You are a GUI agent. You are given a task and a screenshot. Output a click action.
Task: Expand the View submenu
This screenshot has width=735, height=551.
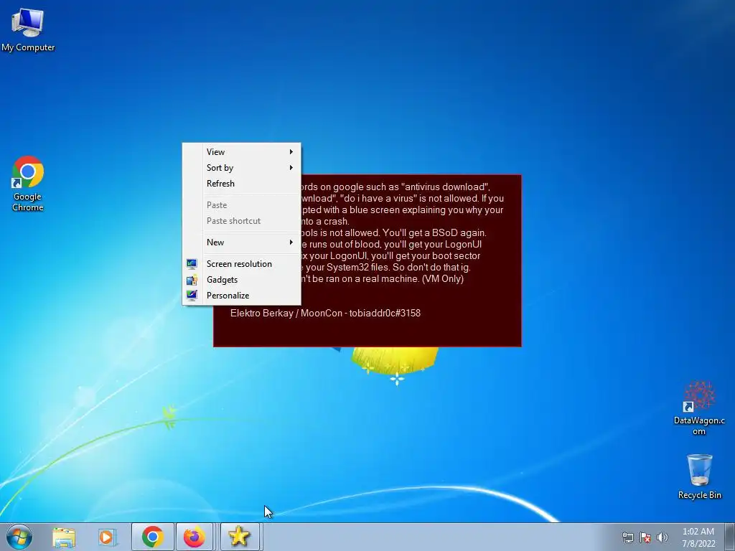point(241,152)
